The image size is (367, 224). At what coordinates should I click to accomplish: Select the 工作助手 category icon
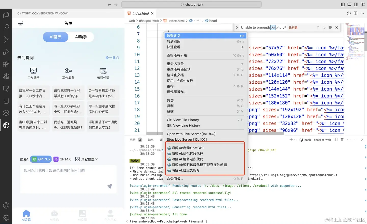click(33, 70)
